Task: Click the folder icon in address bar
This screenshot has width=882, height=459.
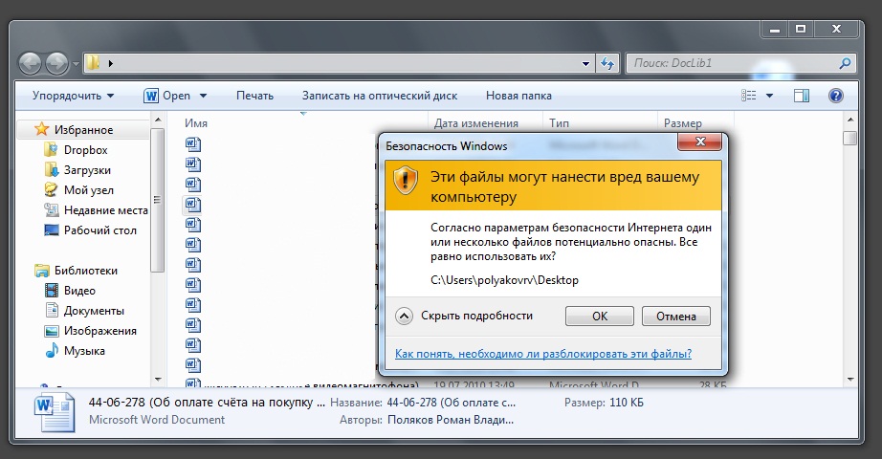Action: (93, 63)
